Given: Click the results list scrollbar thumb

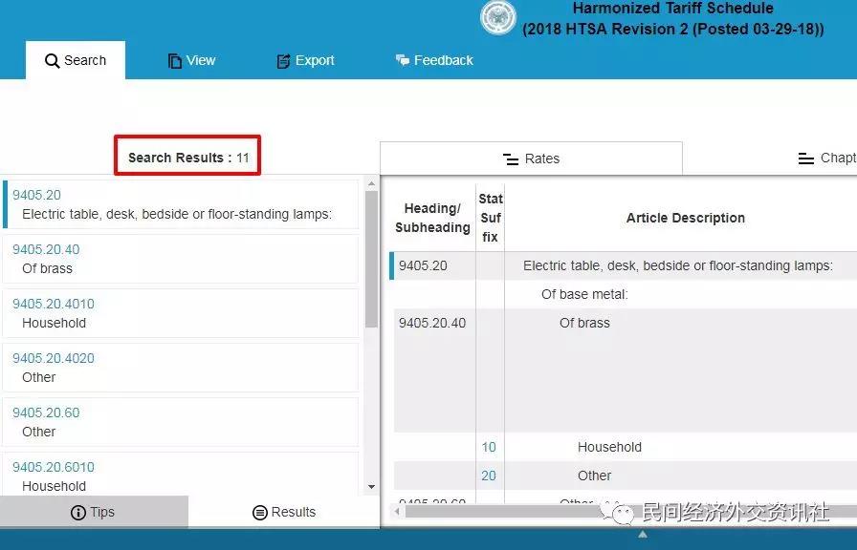Looking at the screenshot, I should 372,259.
